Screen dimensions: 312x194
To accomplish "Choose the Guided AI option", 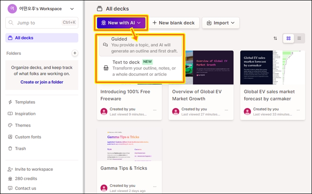I will tap(140, 45).
